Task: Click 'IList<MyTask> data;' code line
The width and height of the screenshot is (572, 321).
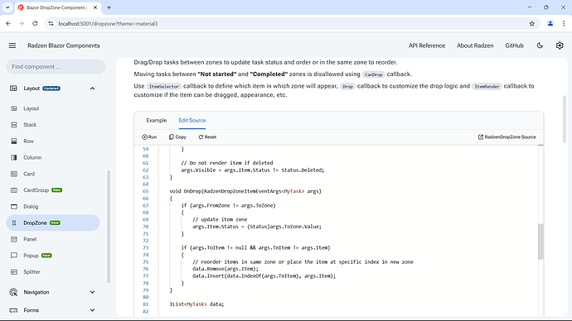Action: [x=196, y=304]
